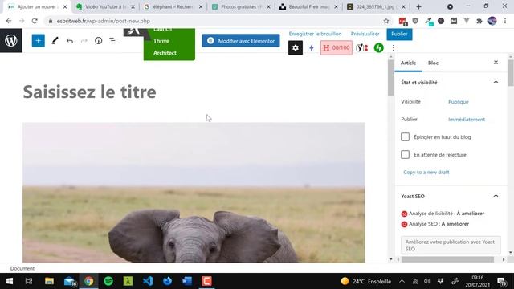This screenshot has width=514, height=289.
Task: Check En attente de relecture
Action: click(405, 155)
